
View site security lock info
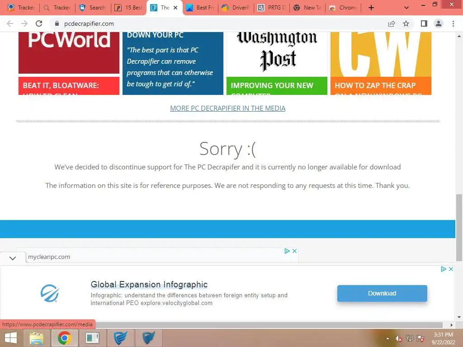[57, 23]
